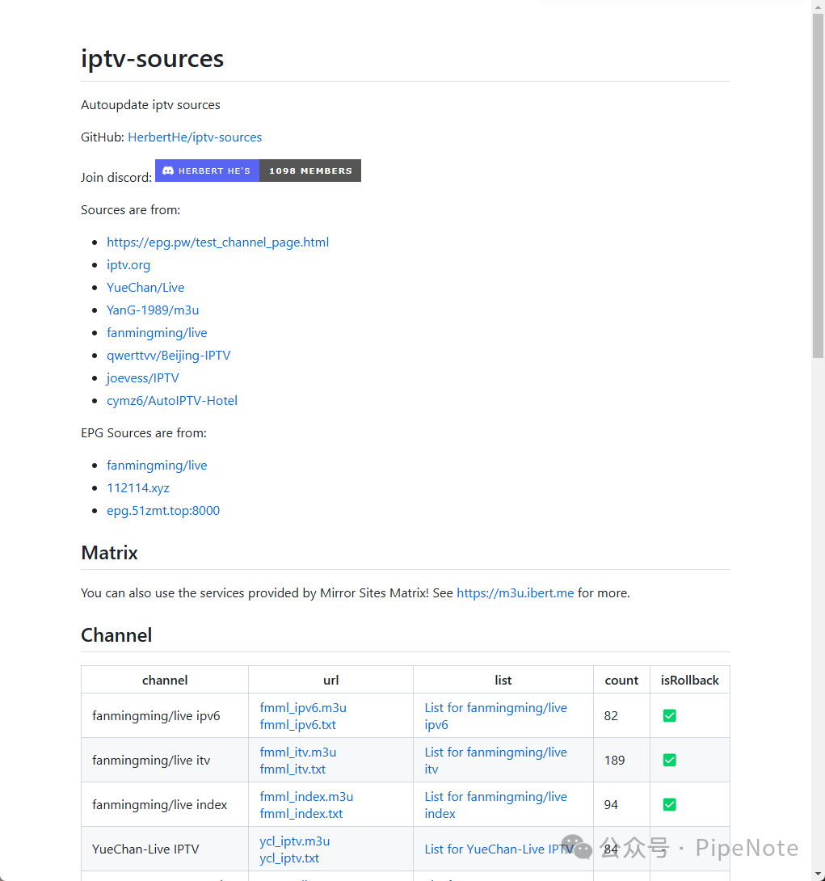825x881 pixels.
Task: Click the Discord logo on the badge
Action: point(168,171)
